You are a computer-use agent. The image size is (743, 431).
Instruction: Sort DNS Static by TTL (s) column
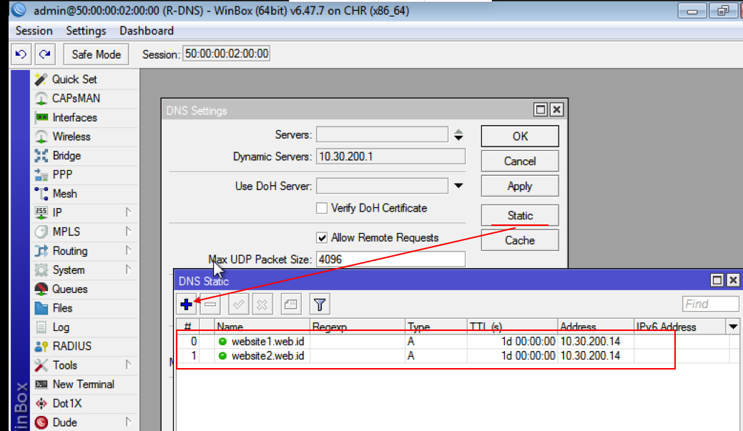point(512,327)
